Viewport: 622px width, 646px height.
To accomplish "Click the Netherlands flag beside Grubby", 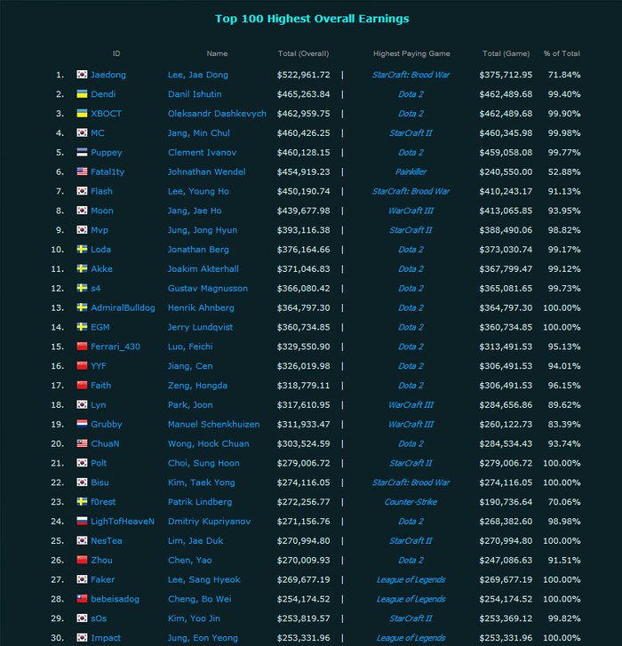I will [82, 424].
